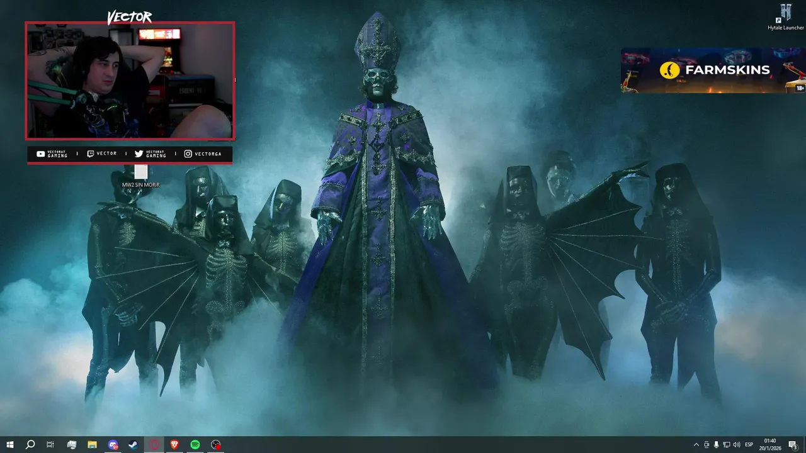Open OBS recording app in taskbar
This screenshot has height=453, width=806.
tap(216, 445)
